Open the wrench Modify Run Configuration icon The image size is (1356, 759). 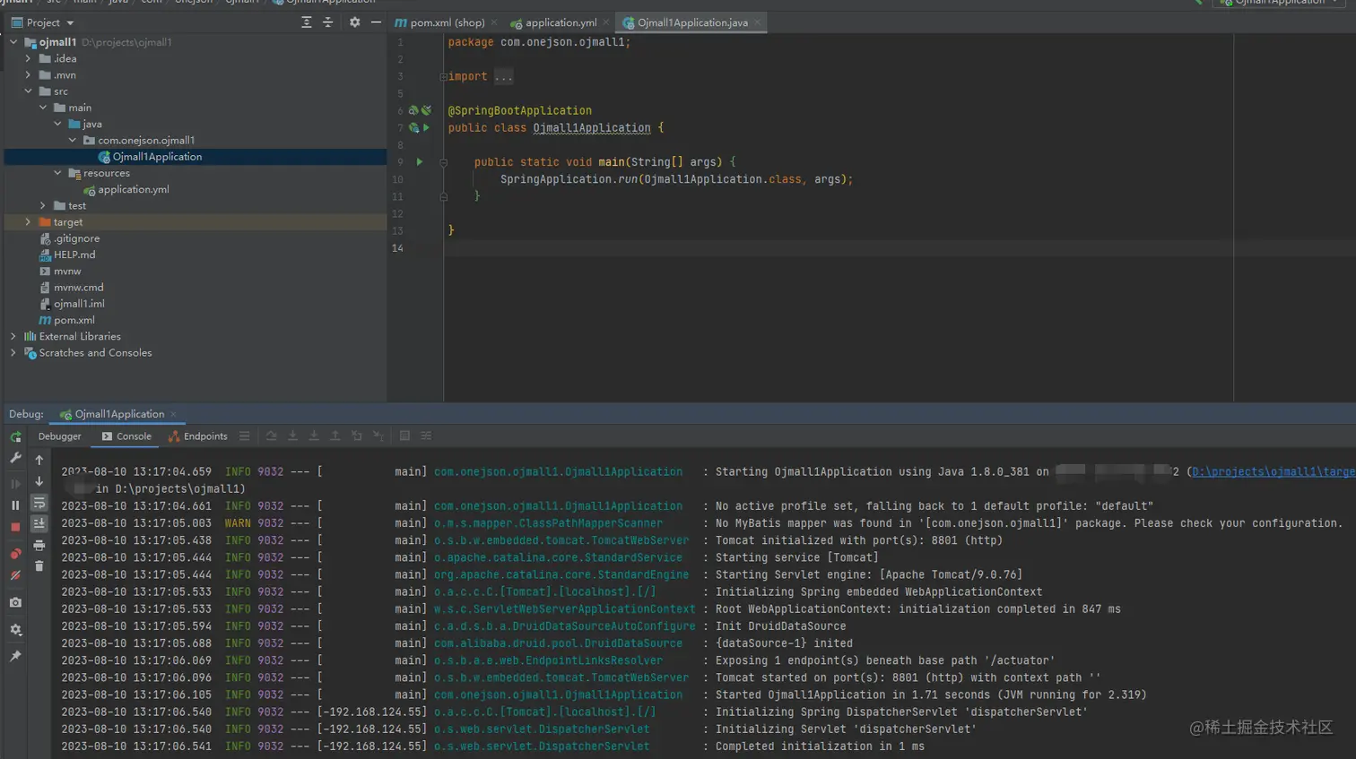[x=15, y=458]
